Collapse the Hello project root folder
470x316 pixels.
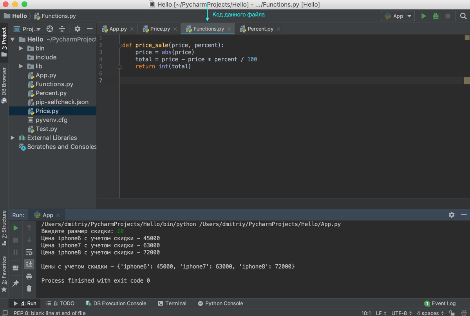pos(13,39)
